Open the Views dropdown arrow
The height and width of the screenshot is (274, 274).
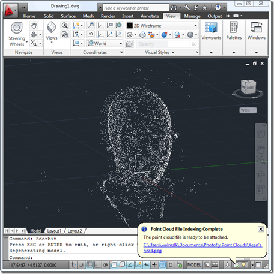pyautogui.click(x=52, y=43)
